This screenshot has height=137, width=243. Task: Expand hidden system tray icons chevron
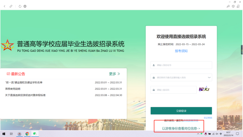198,134
